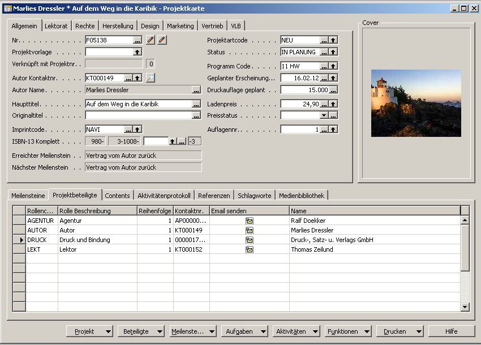Switch to the Meilensteine subtab
This screenshot has width=481, height=345.
28,196
